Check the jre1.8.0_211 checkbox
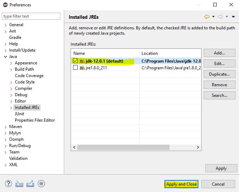Image resolution: width=239 pixels, height=192 pixels. pyautogui.click(x=75, y=67)
